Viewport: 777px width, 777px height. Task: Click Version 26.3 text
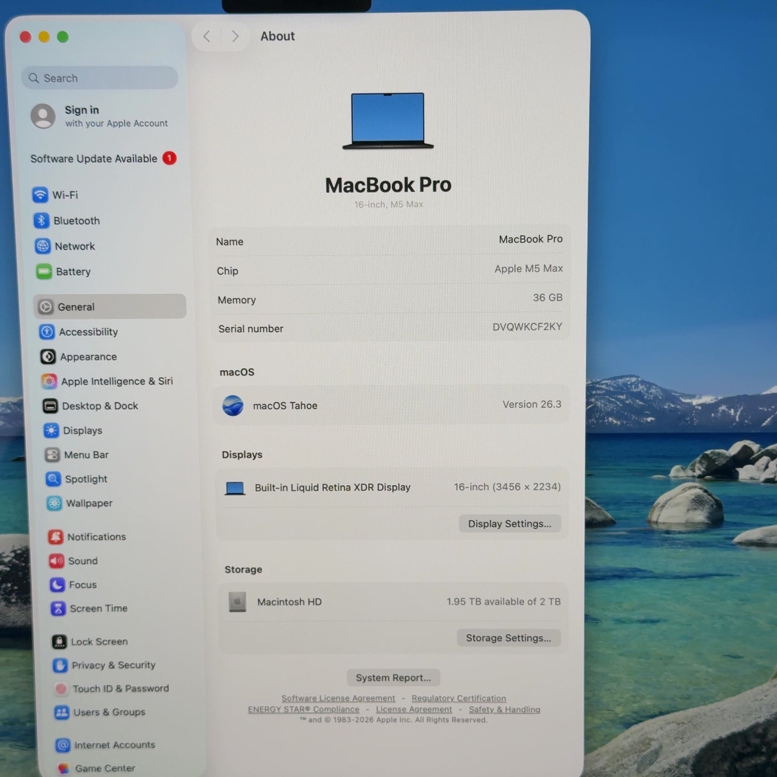(x=532, y=404)
